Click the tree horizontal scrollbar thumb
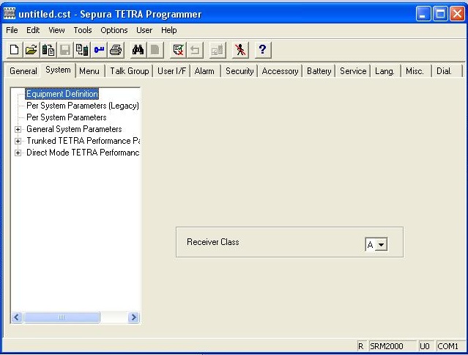Screen dimensions: 468x355 [x=62, y=317]
